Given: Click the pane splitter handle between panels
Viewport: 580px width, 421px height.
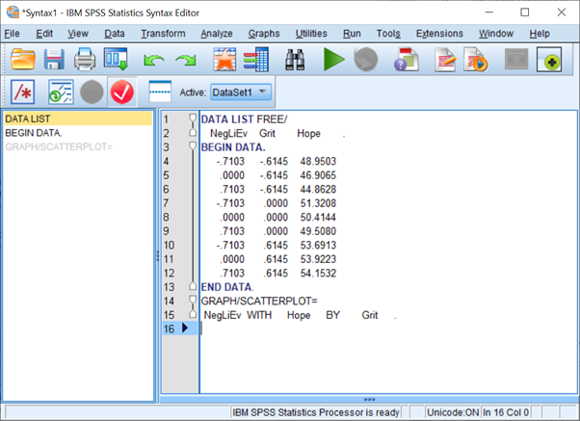Looking at the screenshot, I should pos(157,255).
